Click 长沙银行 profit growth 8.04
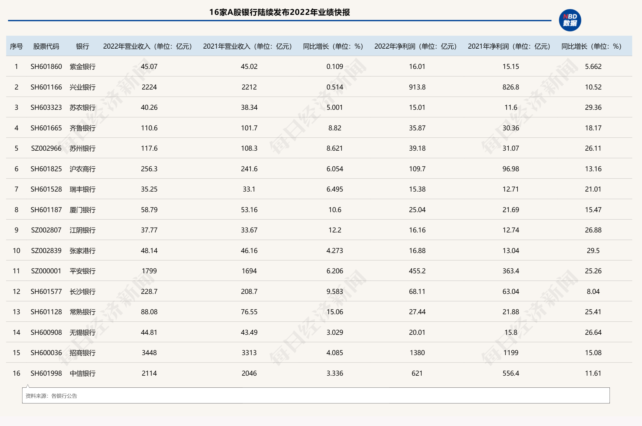 point(593,292)
